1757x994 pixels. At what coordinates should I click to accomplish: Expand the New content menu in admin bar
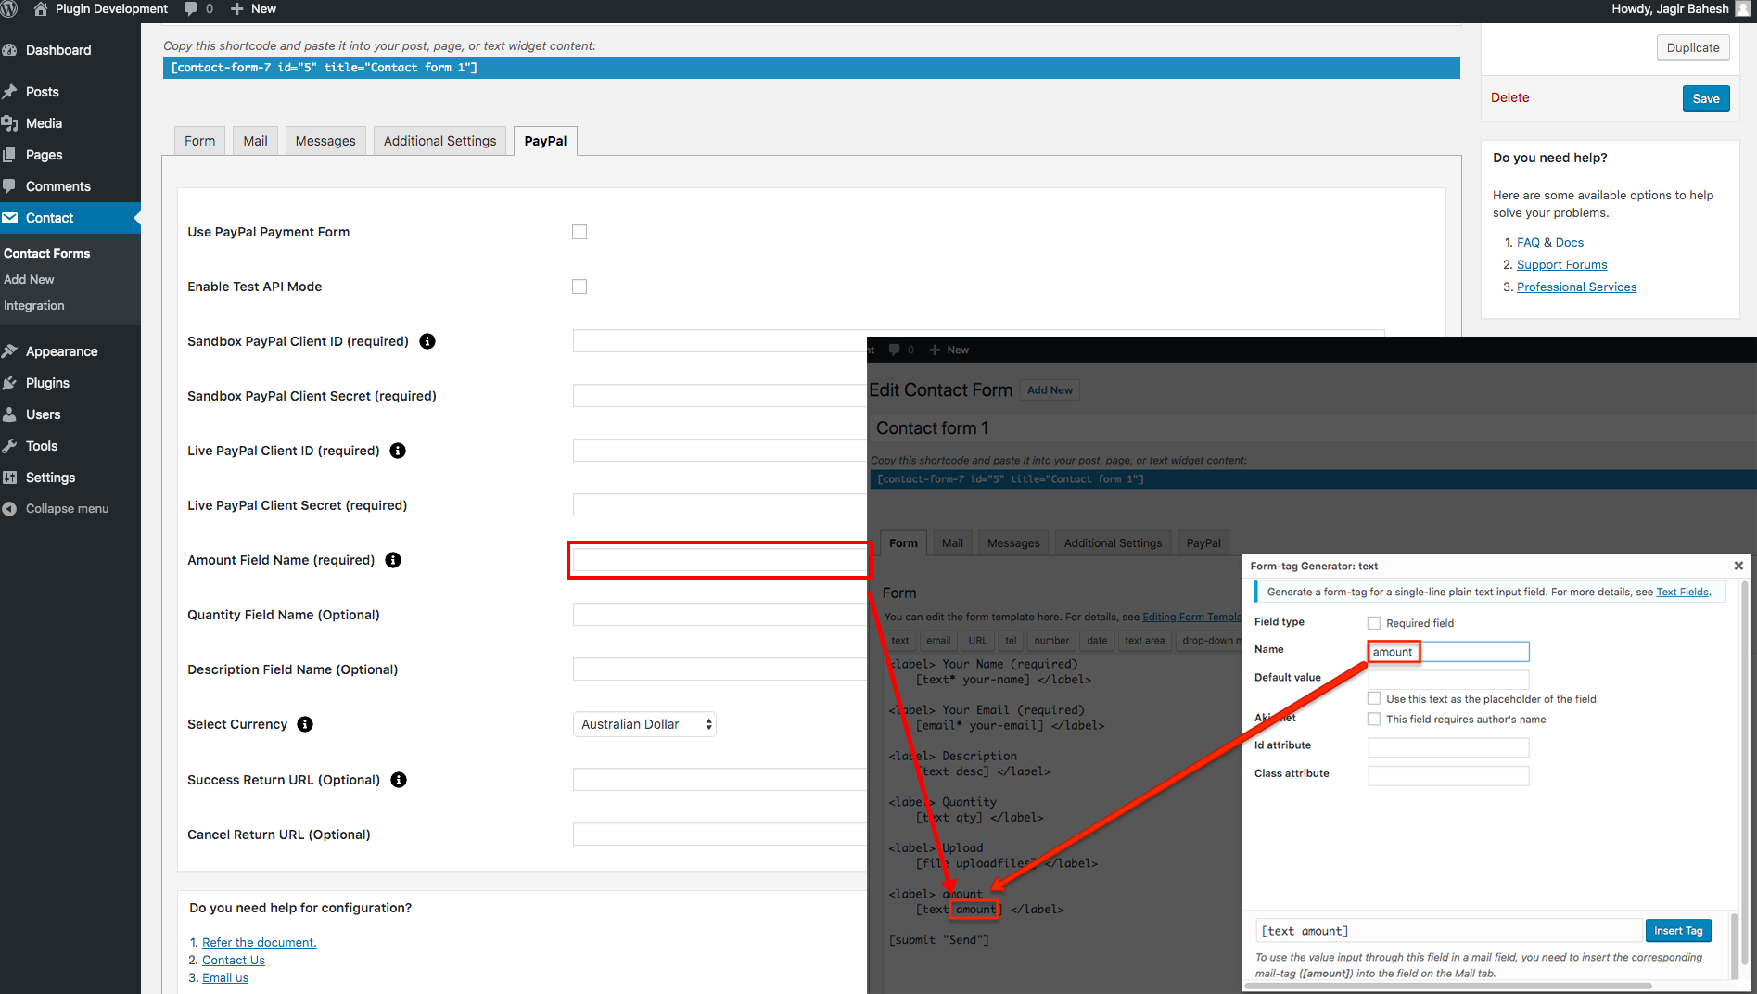tap(253, 9)
